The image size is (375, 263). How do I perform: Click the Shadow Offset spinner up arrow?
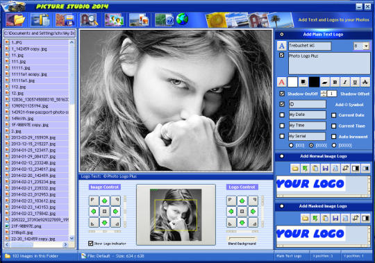tap(324, 92)
